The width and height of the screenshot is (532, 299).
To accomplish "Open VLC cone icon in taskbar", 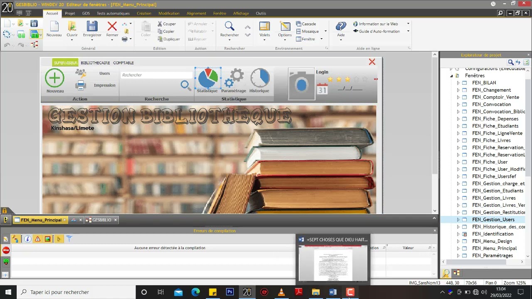I will (281, 292).
